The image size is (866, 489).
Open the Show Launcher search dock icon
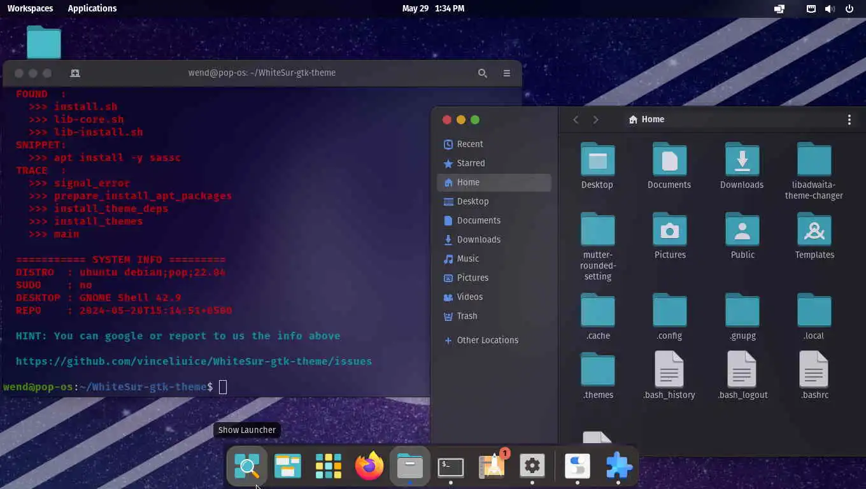247,466
